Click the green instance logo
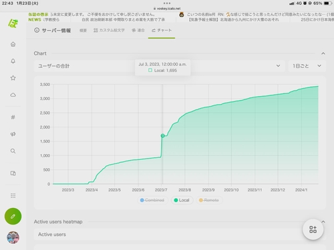 (x=13, y=23)
